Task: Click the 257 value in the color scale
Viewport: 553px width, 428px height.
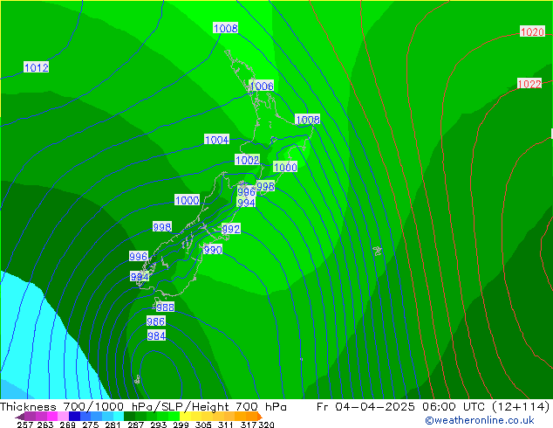Action: pyautogui.click(x=24, y=425)
